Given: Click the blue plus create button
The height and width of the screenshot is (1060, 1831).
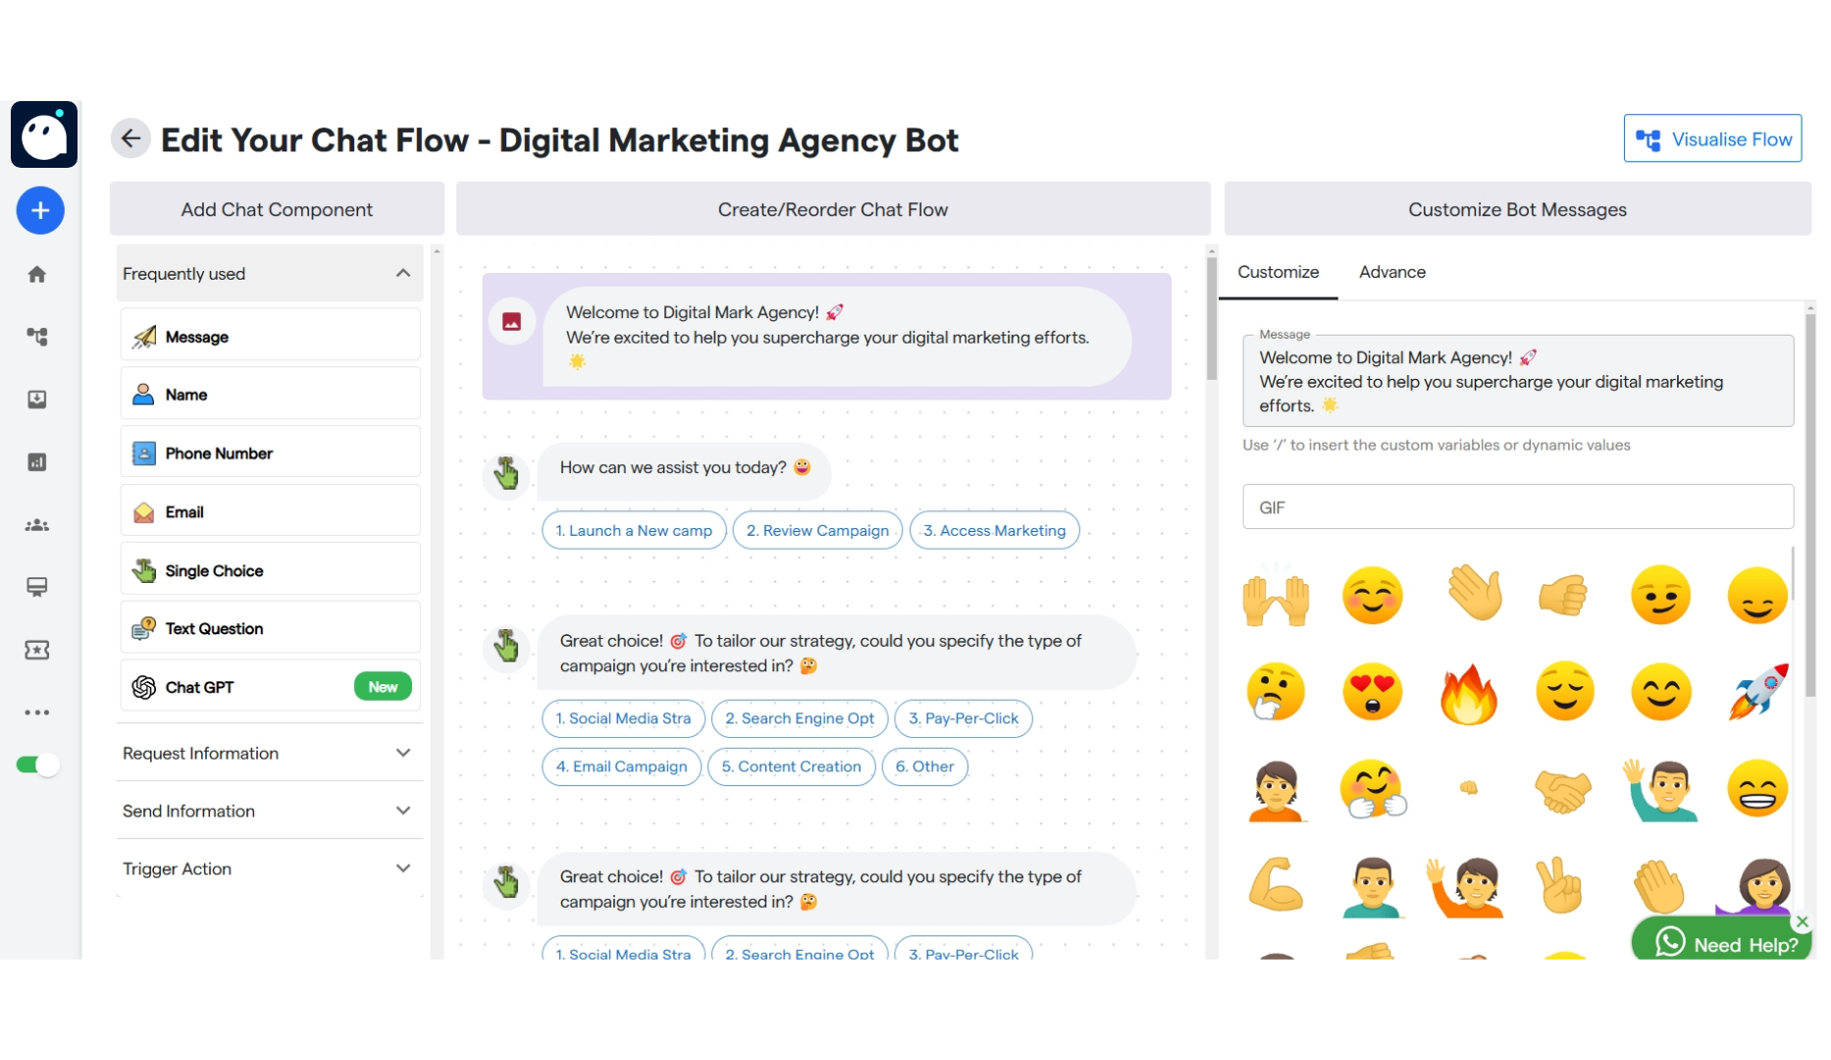Looking at the screenshot, I should 40,210.
